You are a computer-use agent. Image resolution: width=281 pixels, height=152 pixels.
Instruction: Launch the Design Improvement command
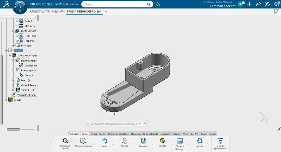point(220,143)
